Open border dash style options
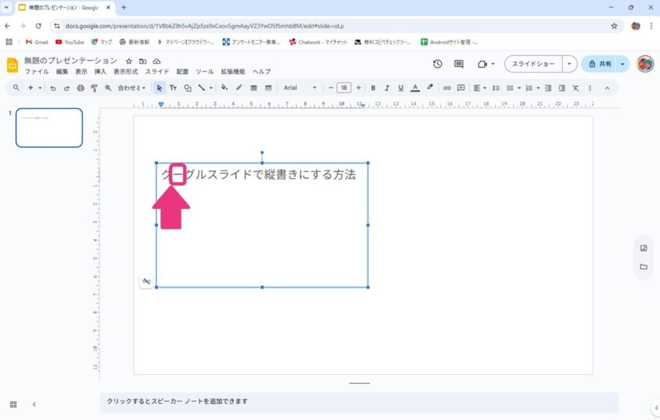Viewport: 660px width, 420px height. point(268,88)
